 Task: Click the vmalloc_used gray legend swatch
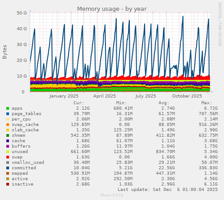point(8,163)
